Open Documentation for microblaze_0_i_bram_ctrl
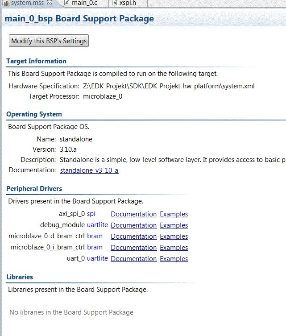This screenshot has height=336, width=286. tap(133, 248)
